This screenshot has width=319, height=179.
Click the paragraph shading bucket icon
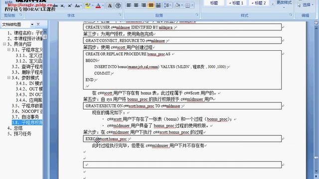(177, 5)
